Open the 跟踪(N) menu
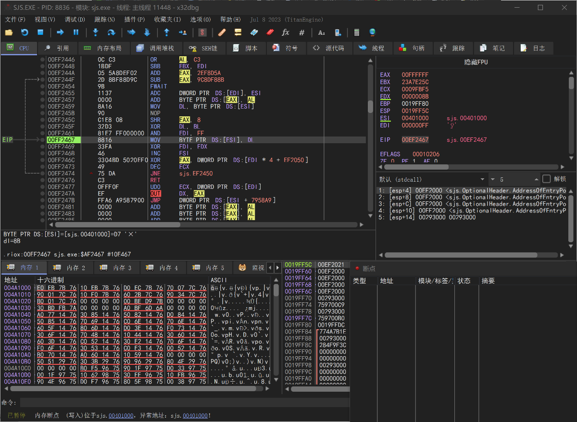Viewport: 577px width, 422px height. 104,20
